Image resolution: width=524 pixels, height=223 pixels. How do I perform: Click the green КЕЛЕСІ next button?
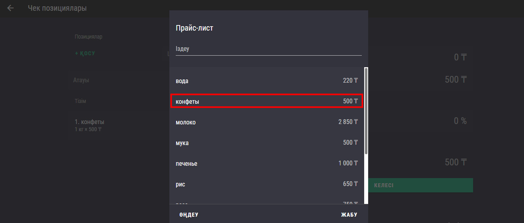click(x=421, y=186)
